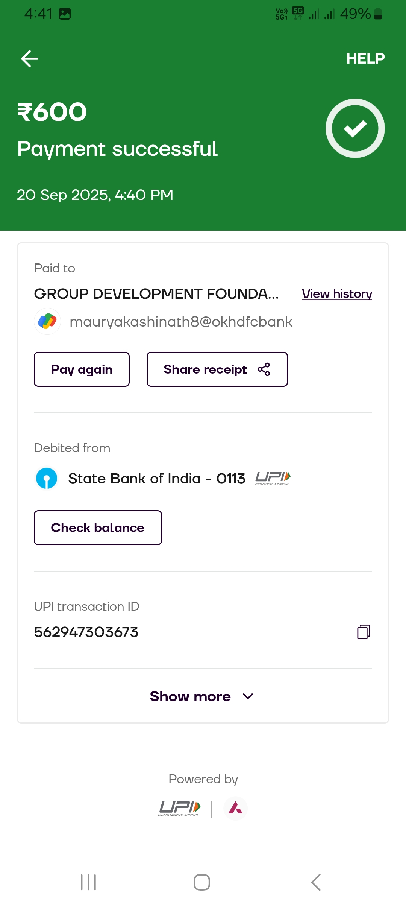
Task: Select the payee name GROUP DEVELOPMENT FOUNDA...
Action: [x=156, y=294]
